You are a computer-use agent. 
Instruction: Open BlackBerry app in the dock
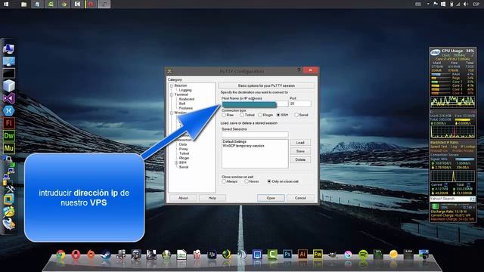[x=212, y=255]
